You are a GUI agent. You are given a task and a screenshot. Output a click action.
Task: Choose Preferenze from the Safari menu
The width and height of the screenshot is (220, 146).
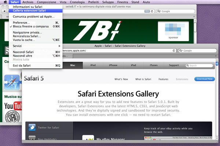21,23
